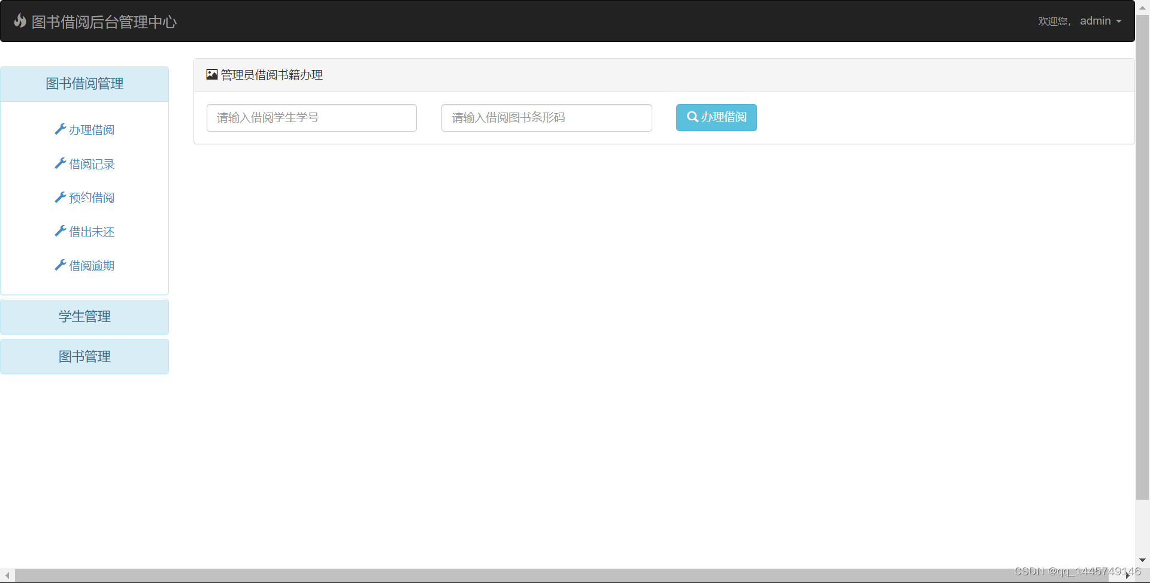1150x583 pixels.
Task: Click the vertical scrollbar up arrow
Action: (1142, 7)
